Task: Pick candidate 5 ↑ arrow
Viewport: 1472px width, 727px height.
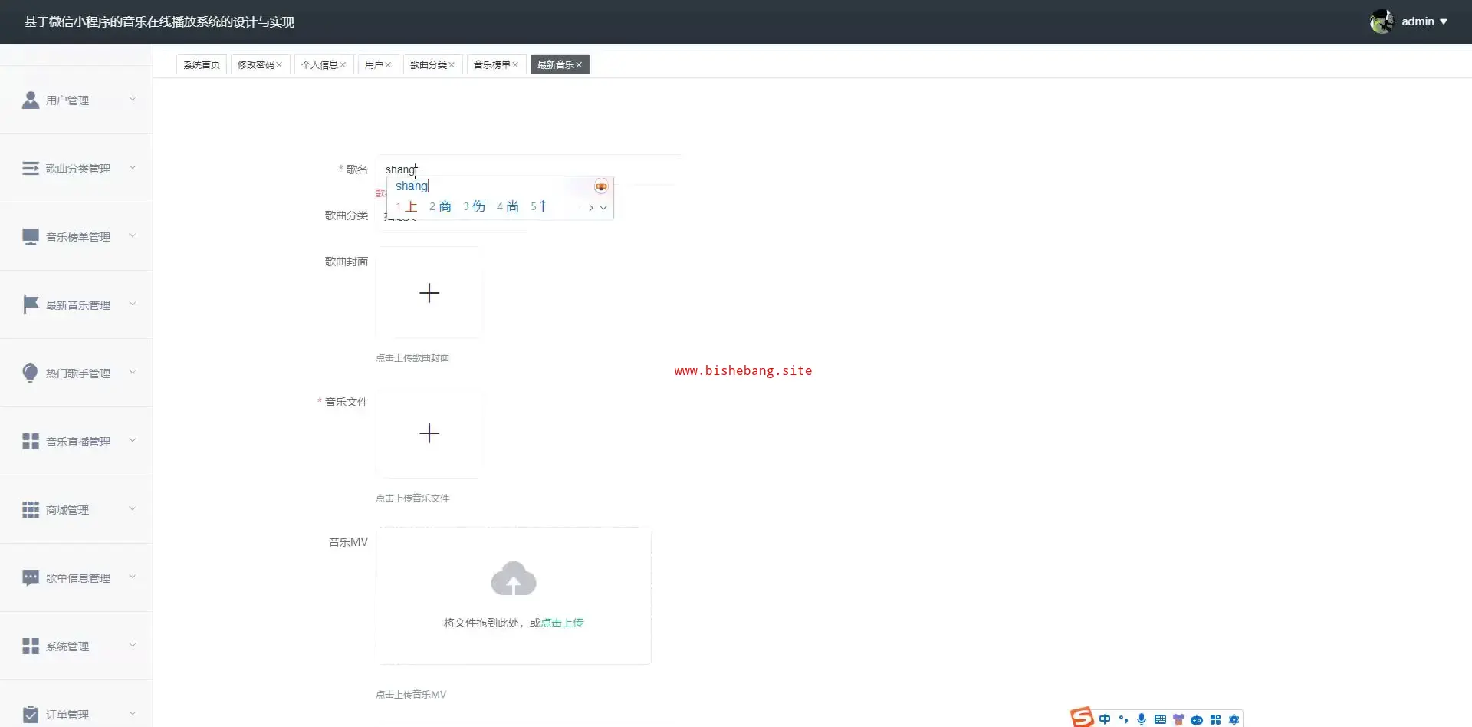Action: point(538,206)
